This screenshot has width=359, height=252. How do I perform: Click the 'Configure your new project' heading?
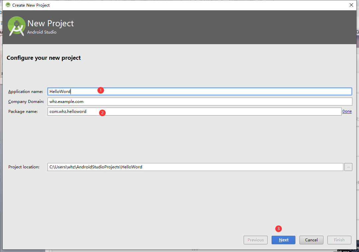pos(44,58)
